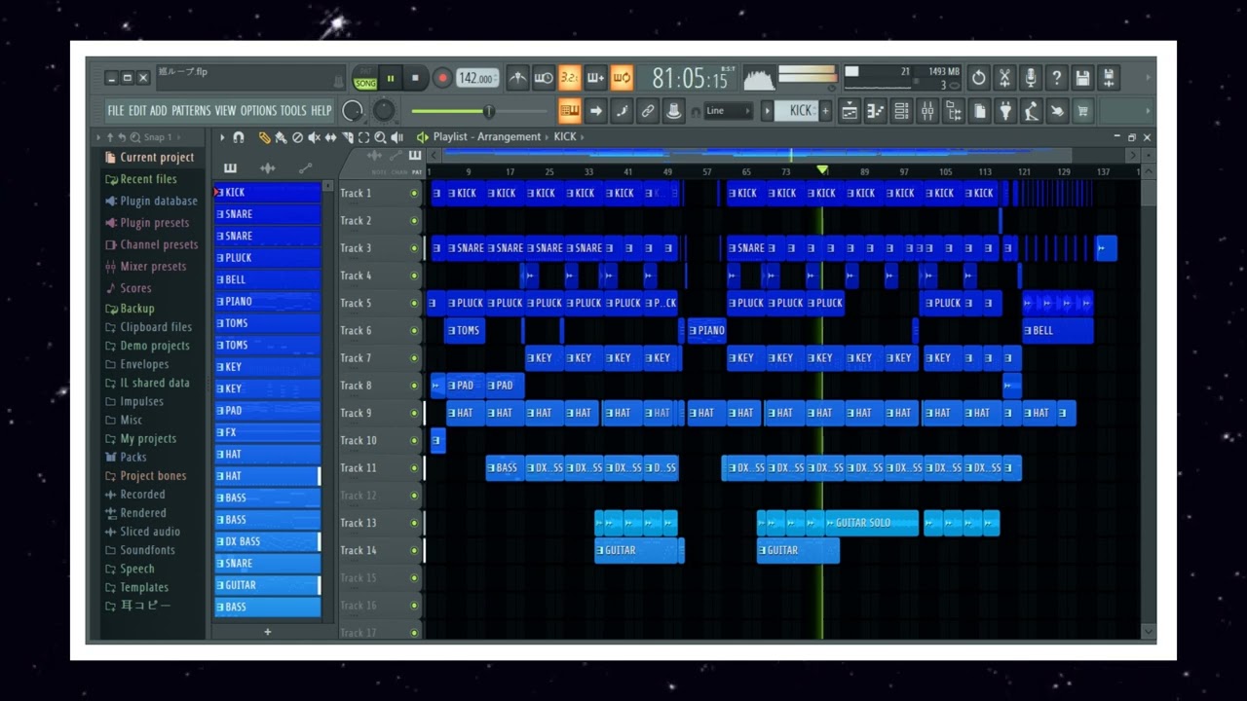Open the undo history icon
The image size is (1247, 701).
tap(979, 78)
